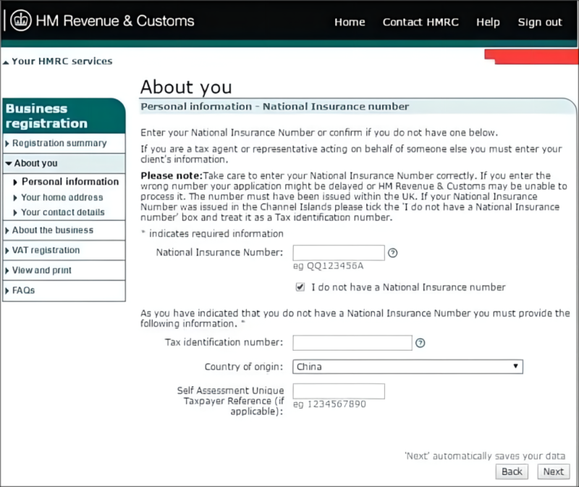The width and height of the screenshot is (579, 487).
Task: Click the 'eg 1234567890' example text
Action: [329, 404]
